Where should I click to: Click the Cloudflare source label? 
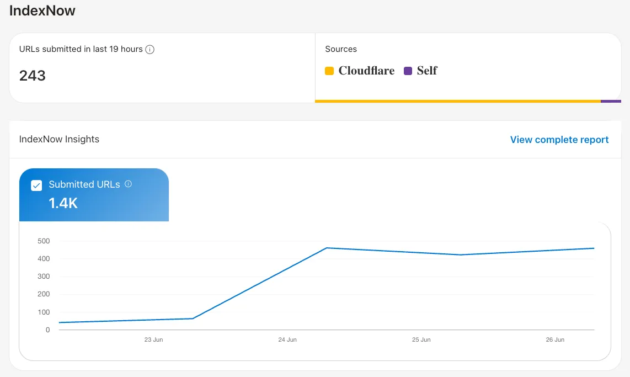(366, 71)
